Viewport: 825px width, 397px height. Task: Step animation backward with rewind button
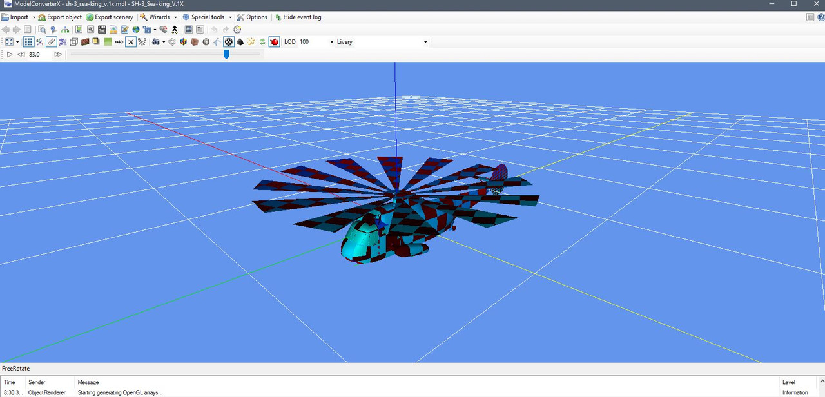pos(21,55)
